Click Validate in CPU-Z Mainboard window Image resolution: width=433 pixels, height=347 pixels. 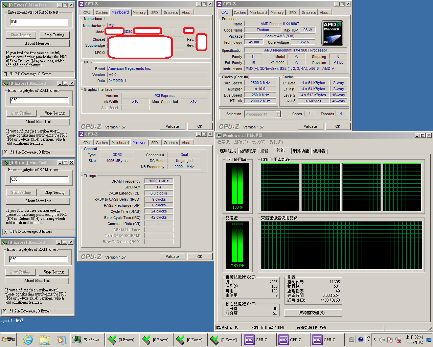[x=172, y=126]
